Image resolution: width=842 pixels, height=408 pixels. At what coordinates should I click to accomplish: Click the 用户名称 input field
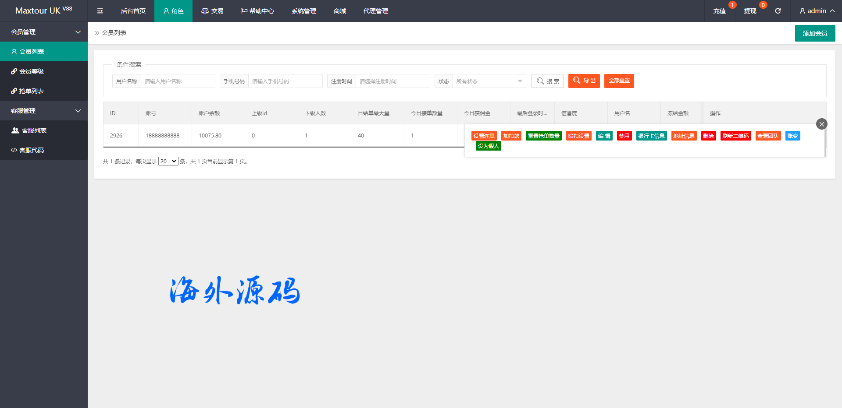tap(178, 81)
